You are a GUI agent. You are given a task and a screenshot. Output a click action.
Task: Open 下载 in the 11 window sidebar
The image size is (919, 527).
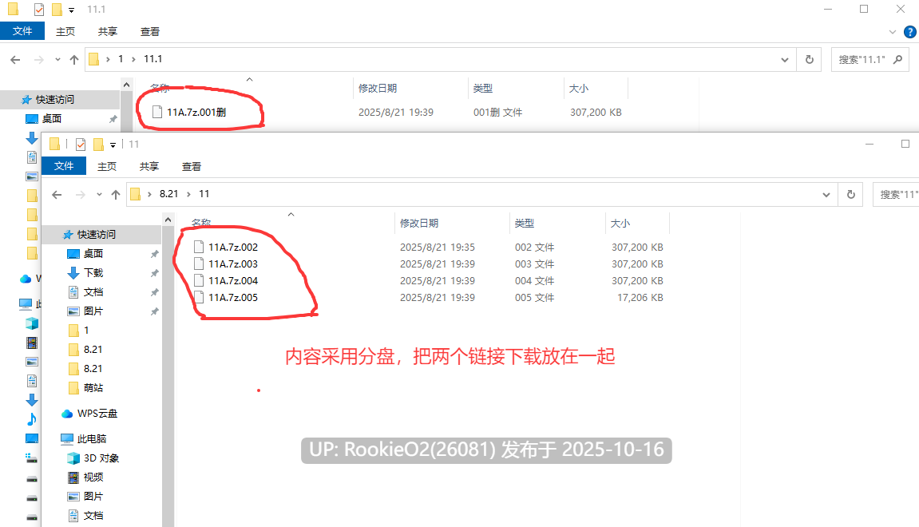93,272
